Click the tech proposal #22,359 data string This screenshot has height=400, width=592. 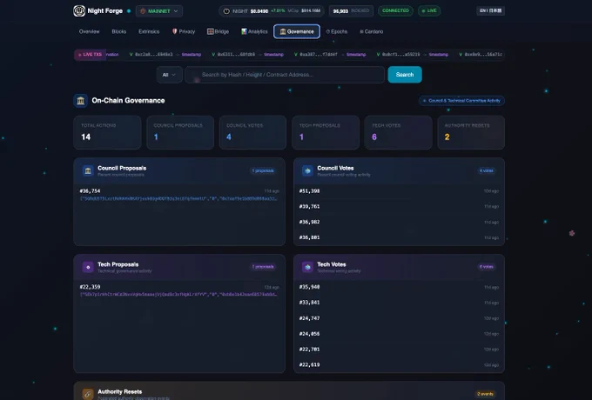[178, 295]
